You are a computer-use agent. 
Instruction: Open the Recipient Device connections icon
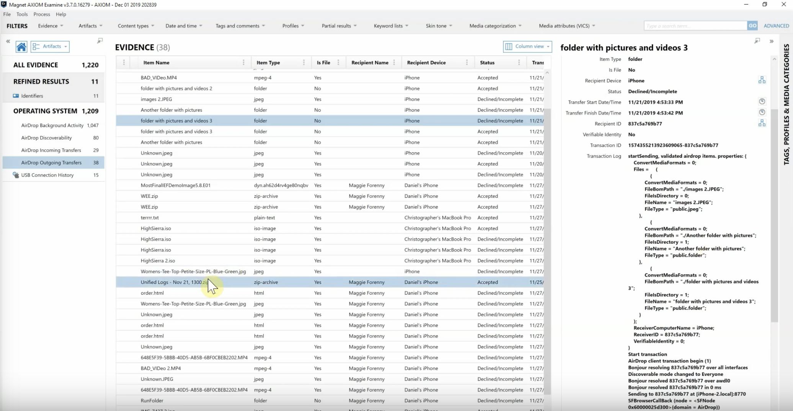[762, 80]
